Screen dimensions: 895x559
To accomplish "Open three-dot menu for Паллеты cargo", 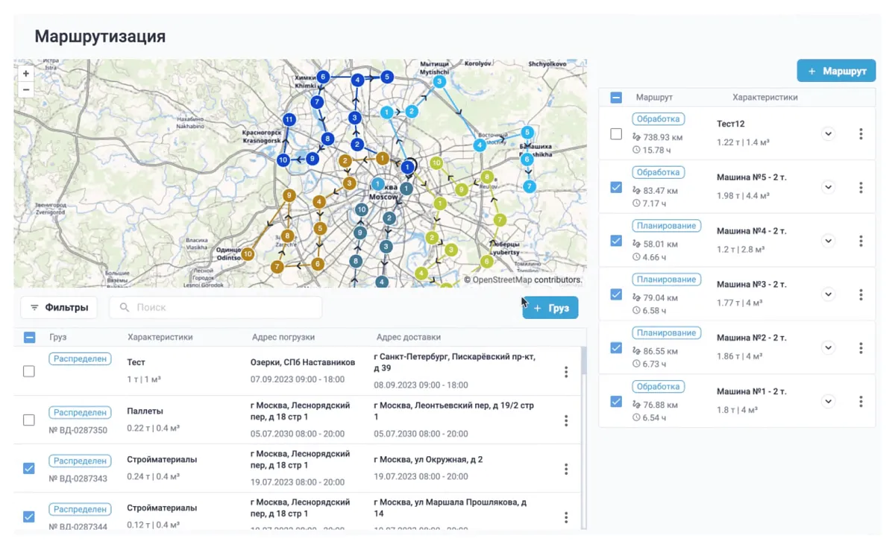I will coord(566,421).
